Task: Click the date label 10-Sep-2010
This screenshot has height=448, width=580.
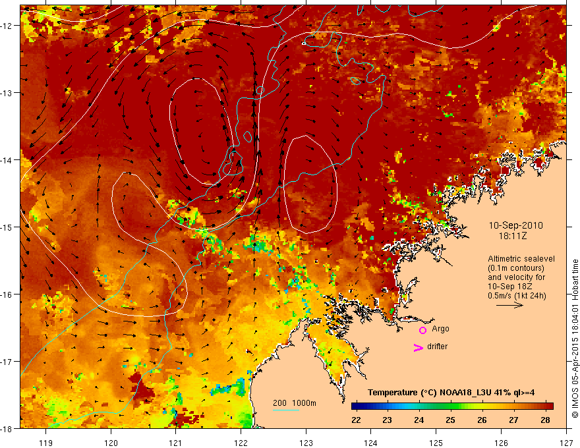Action: tap(515, 225)
